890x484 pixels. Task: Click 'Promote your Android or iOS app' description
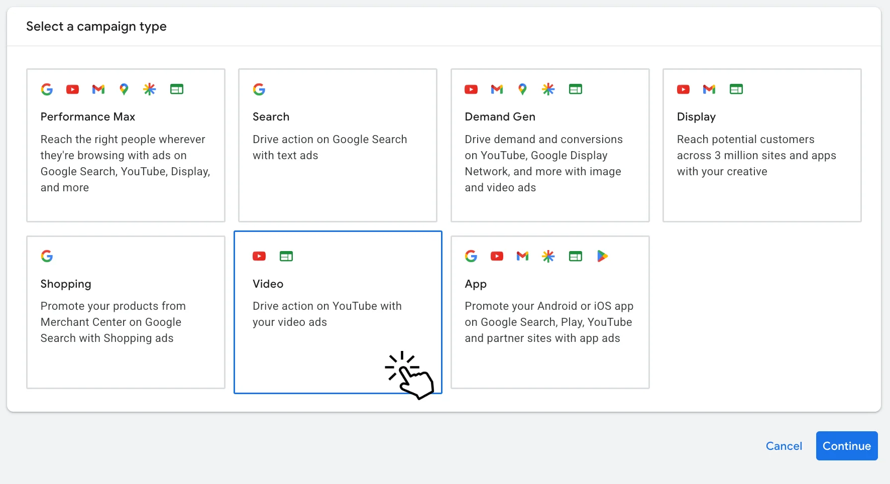[x=549, y=306]
